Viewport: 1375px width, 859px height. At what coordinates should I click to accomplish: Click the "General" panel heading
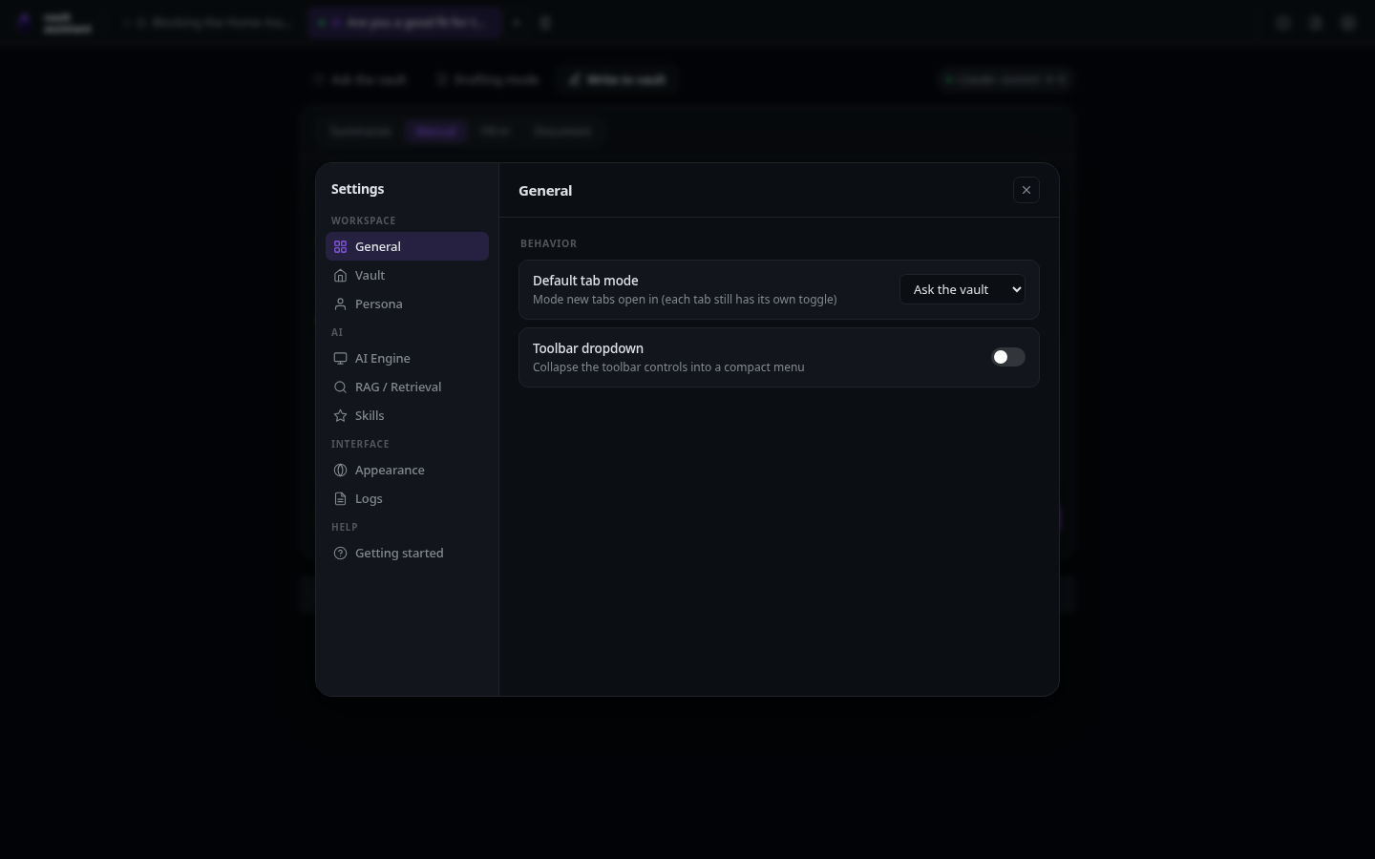[x=545, y=191]
